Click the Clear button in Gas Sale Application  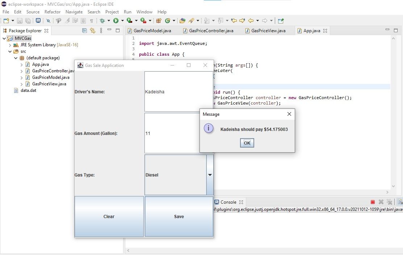point(109,216)
